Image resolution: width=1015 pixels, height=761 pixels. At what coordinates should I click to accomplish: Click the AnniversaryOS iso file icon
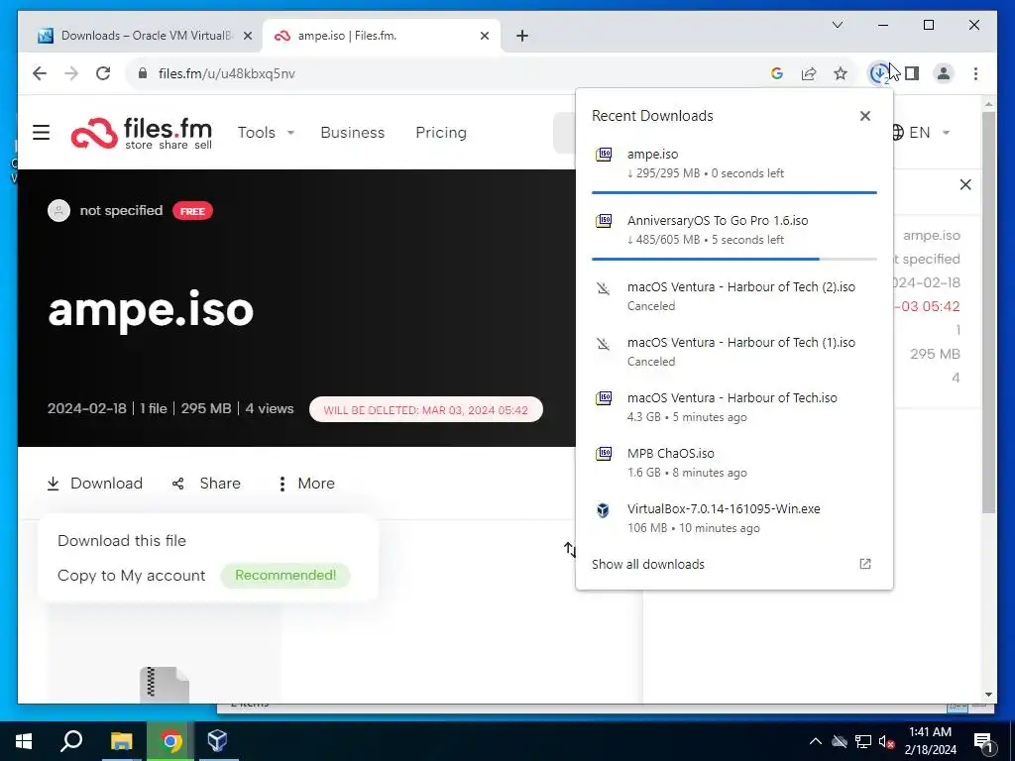(x=604, y=221)
